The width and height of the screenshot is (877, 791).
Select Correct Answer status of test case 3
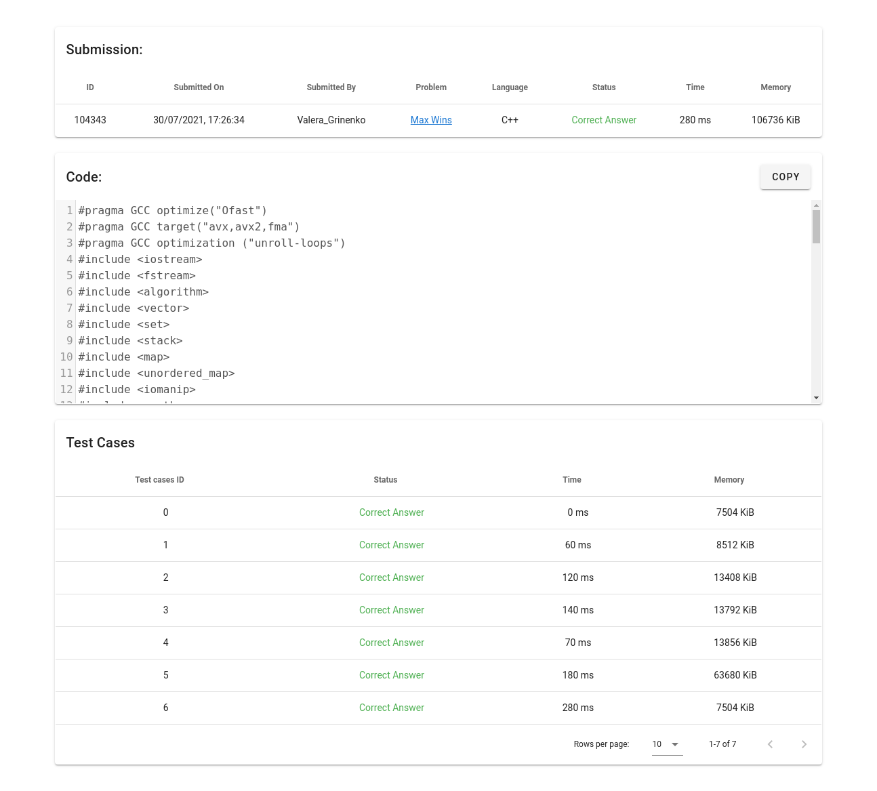[391, 610]
